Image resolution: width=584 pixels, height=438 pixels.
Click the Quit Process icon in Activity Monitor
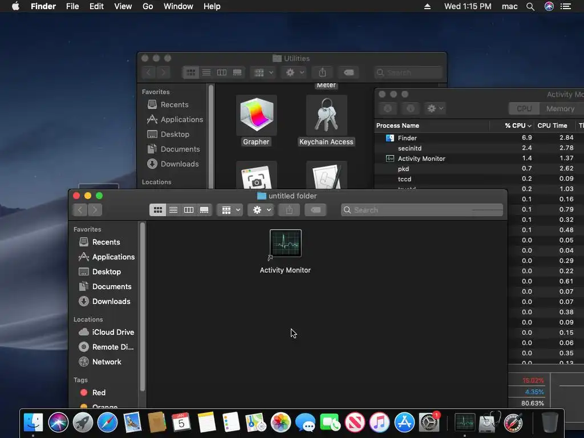(388, 108)
